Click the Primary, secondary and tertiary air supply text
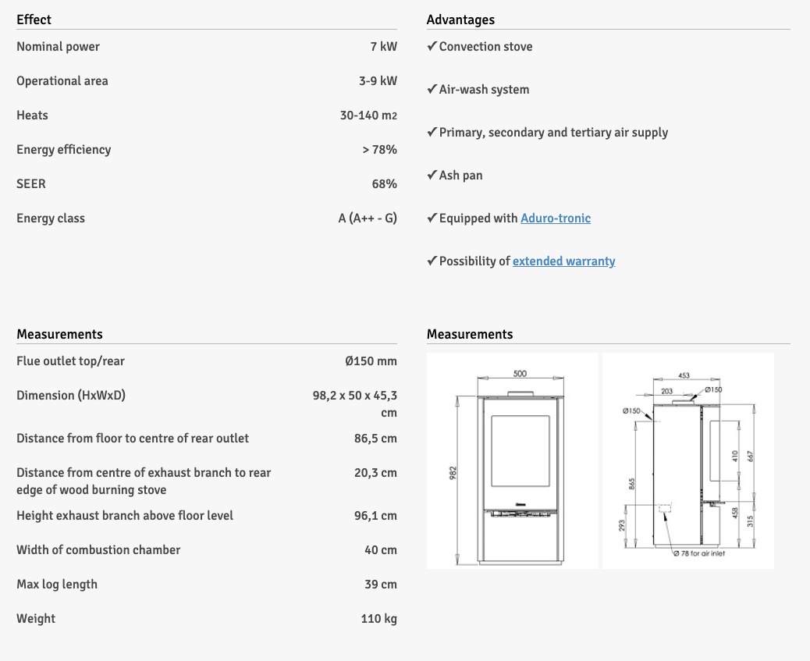The width and height of the screenshot is (810, 661). (x=553, y=133)
